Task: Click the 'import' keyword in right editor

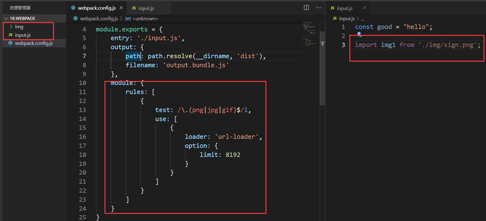Action: (366, 45)
